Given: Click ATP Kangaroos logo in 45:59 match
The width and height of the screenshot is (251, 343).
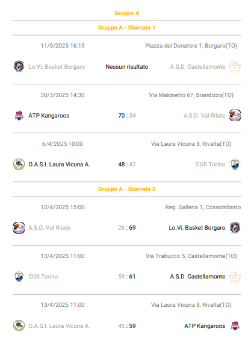Looking at the screenshot, I should pyautogui.click(x=235, y=326).
